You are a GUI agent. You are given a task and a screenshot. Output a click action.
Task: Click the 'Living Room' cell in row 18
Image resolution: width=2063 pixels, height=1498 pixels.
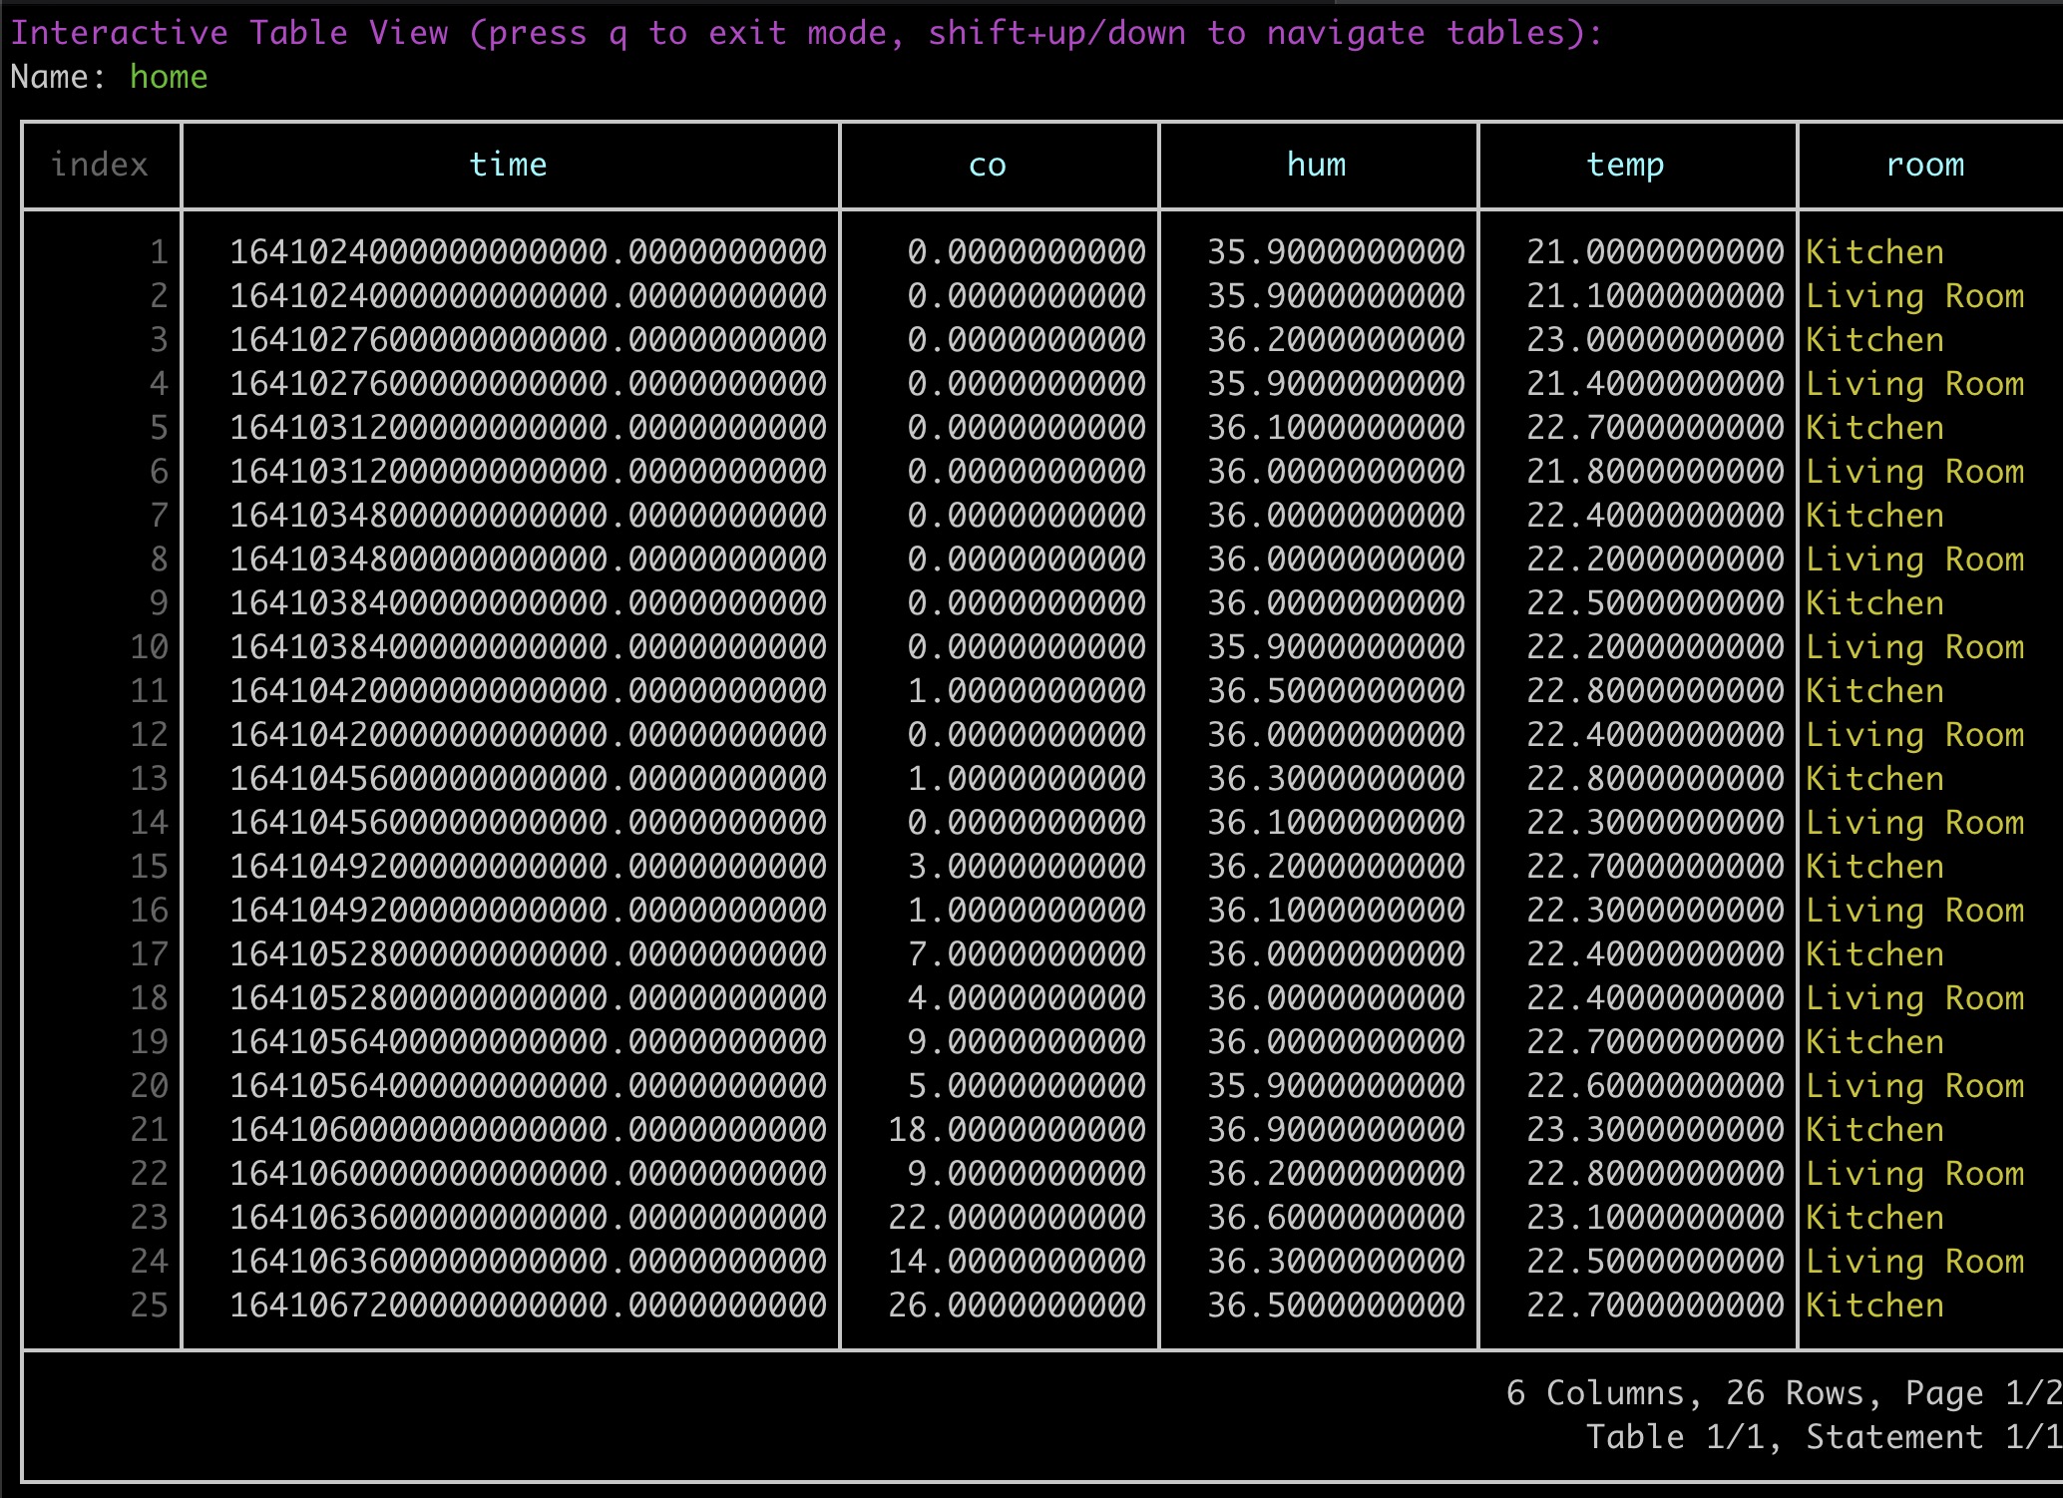[x=1915, y=997]
